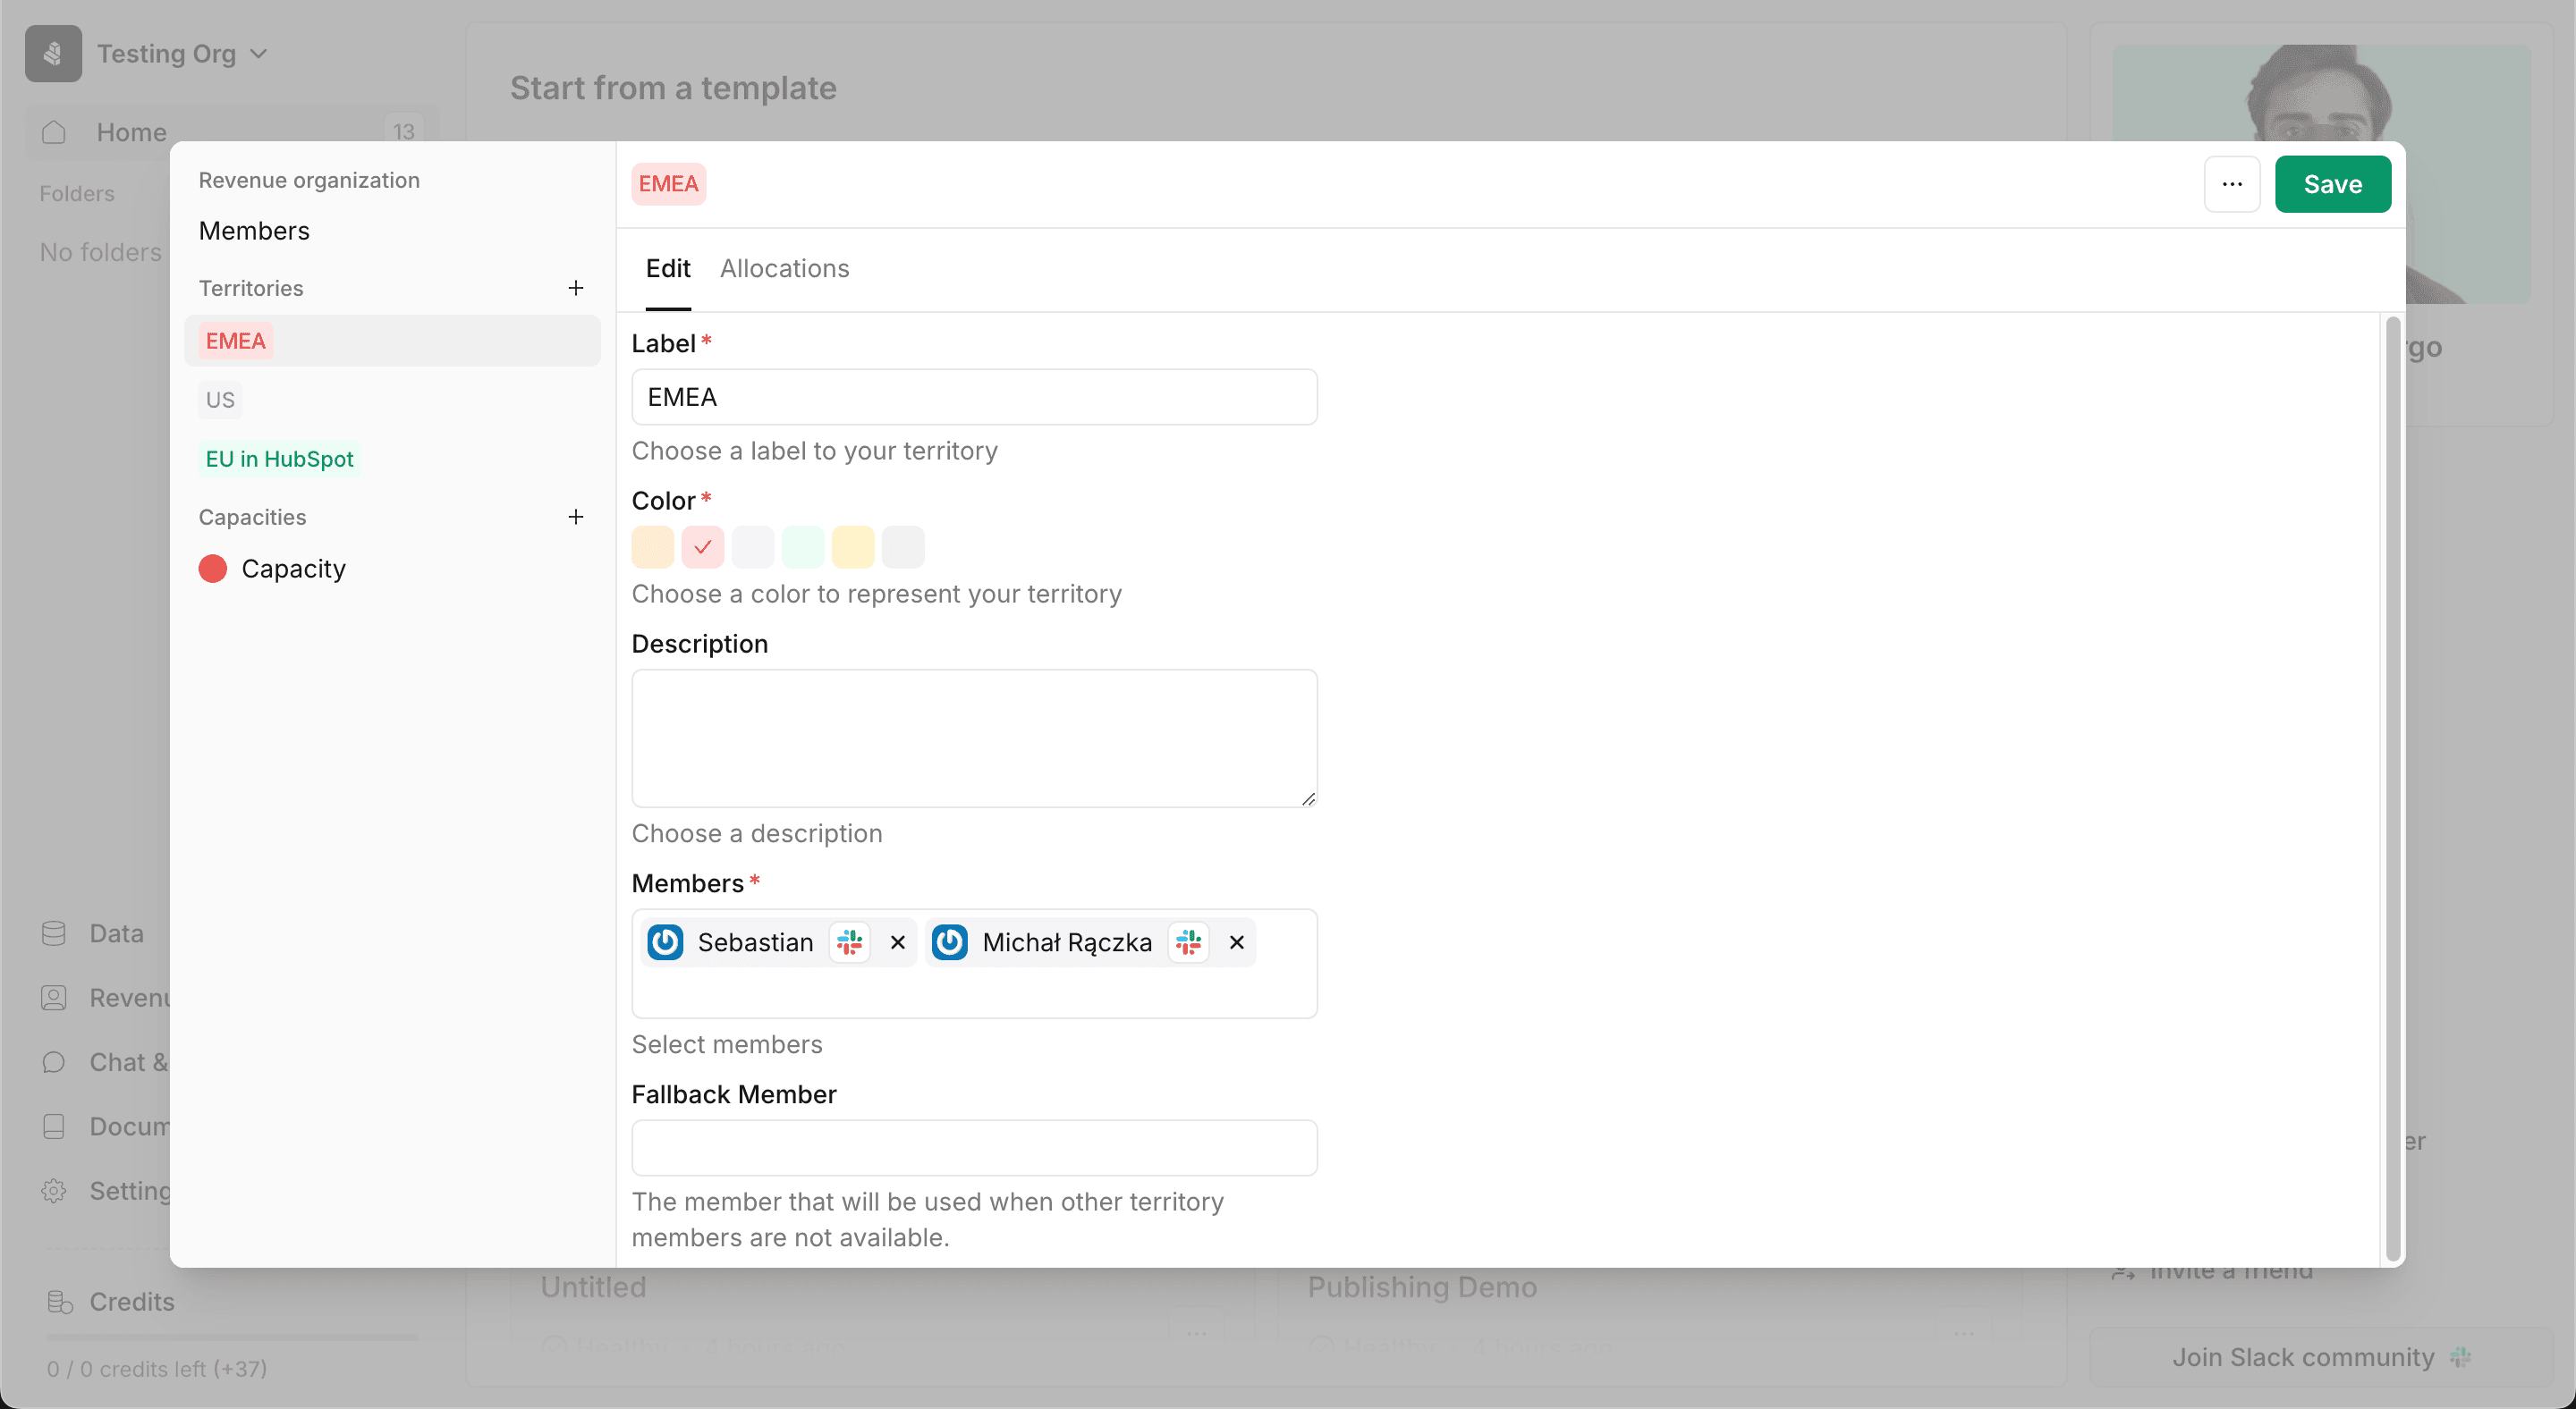Open the EU in HubSpot territory

279,459
